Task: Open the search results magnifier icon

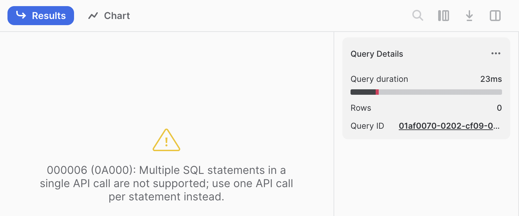Action: coord(418,16)
